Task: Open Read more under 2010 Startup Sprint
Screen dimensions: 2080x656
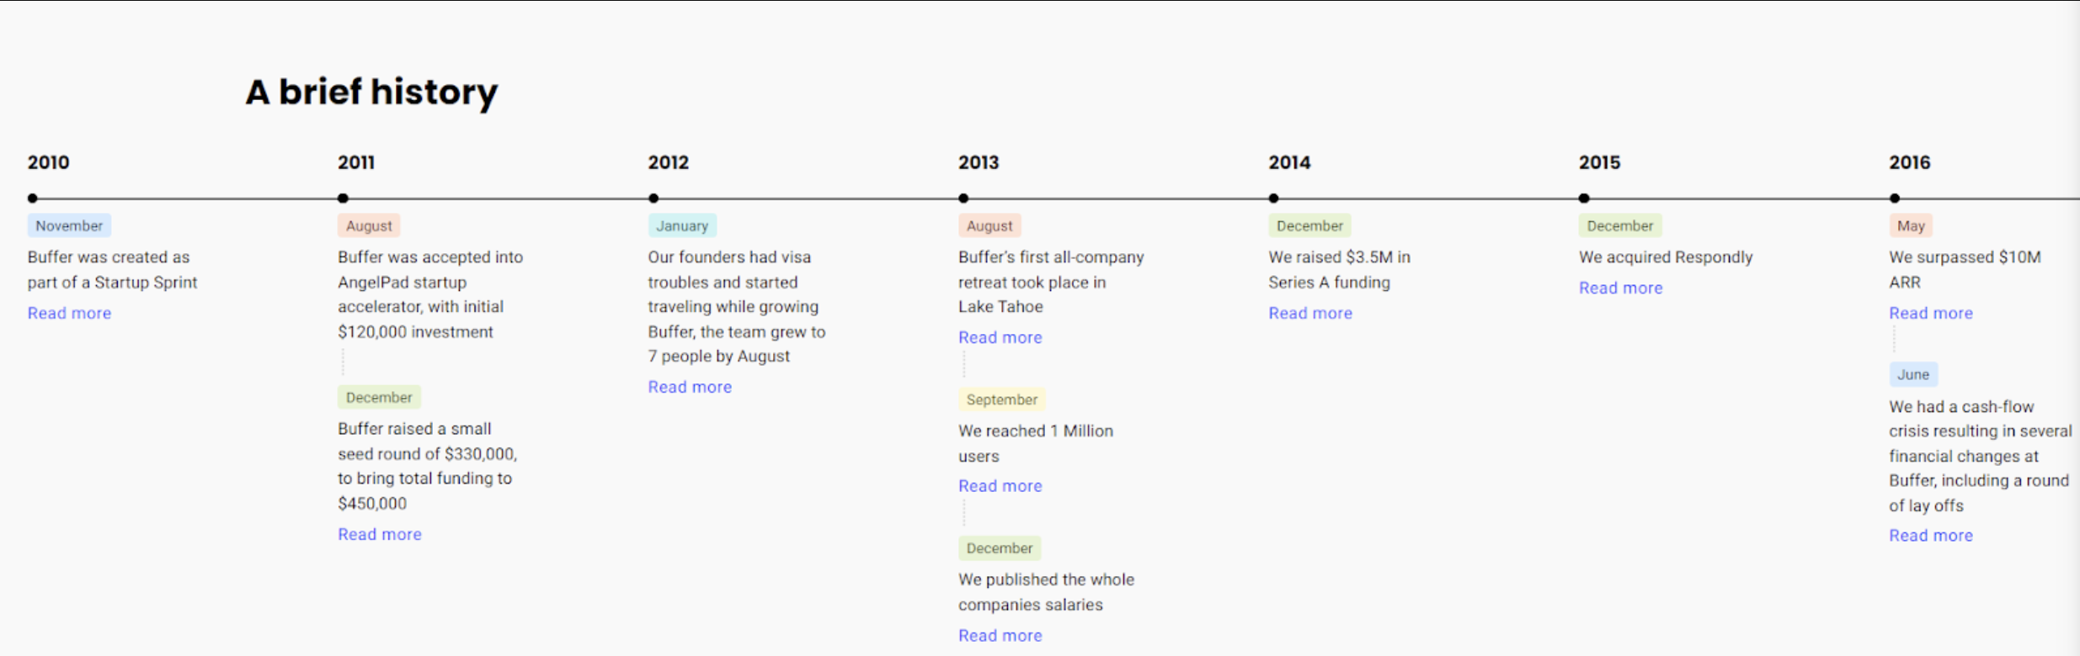Action: click(x=69, y=313)
